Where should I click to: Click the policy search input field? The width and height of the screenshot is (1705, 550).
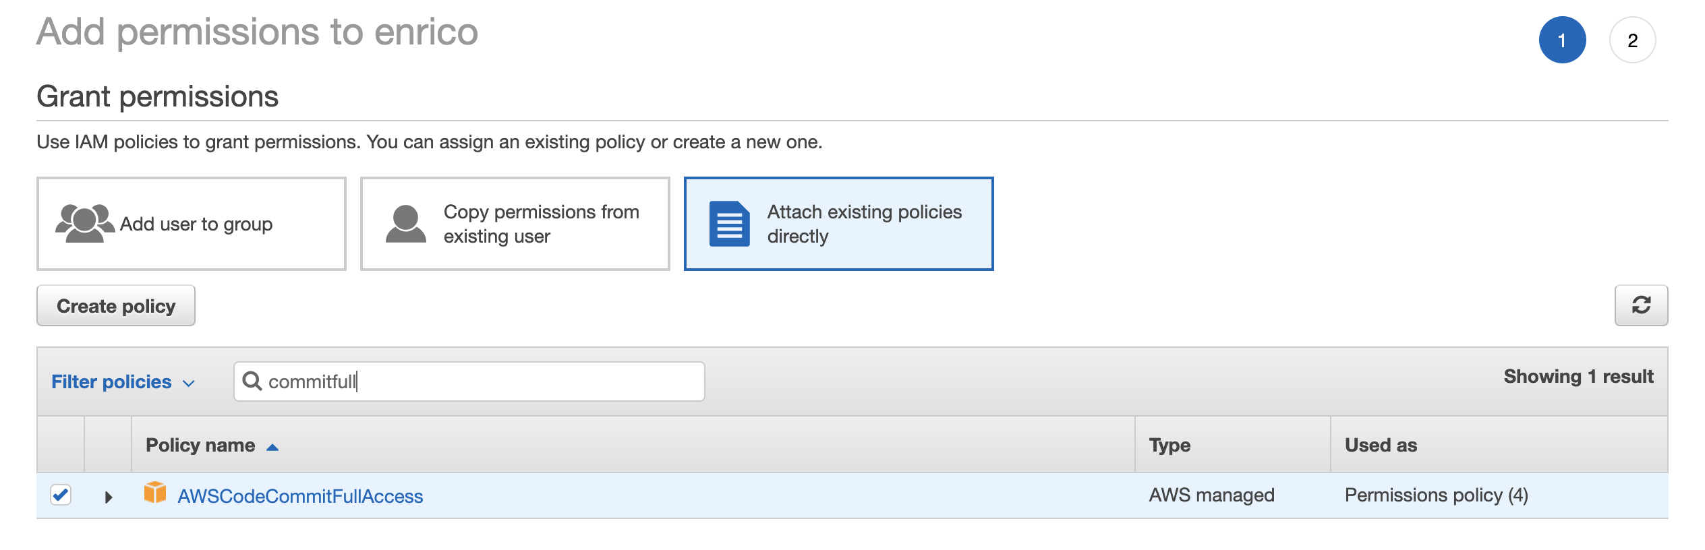point(469,381)
